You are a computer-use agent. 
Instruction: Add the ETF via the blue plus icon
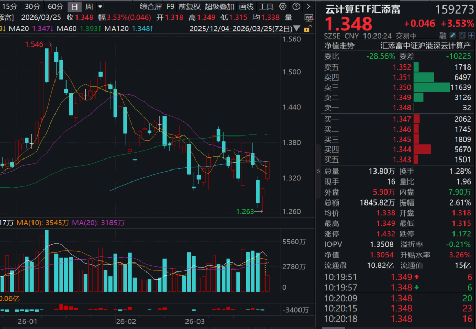coord(471,35)
